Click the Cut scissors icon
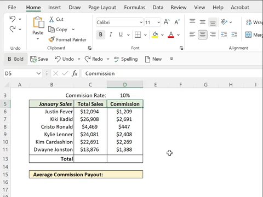This screenshot has height=197, width=263. 52,19
